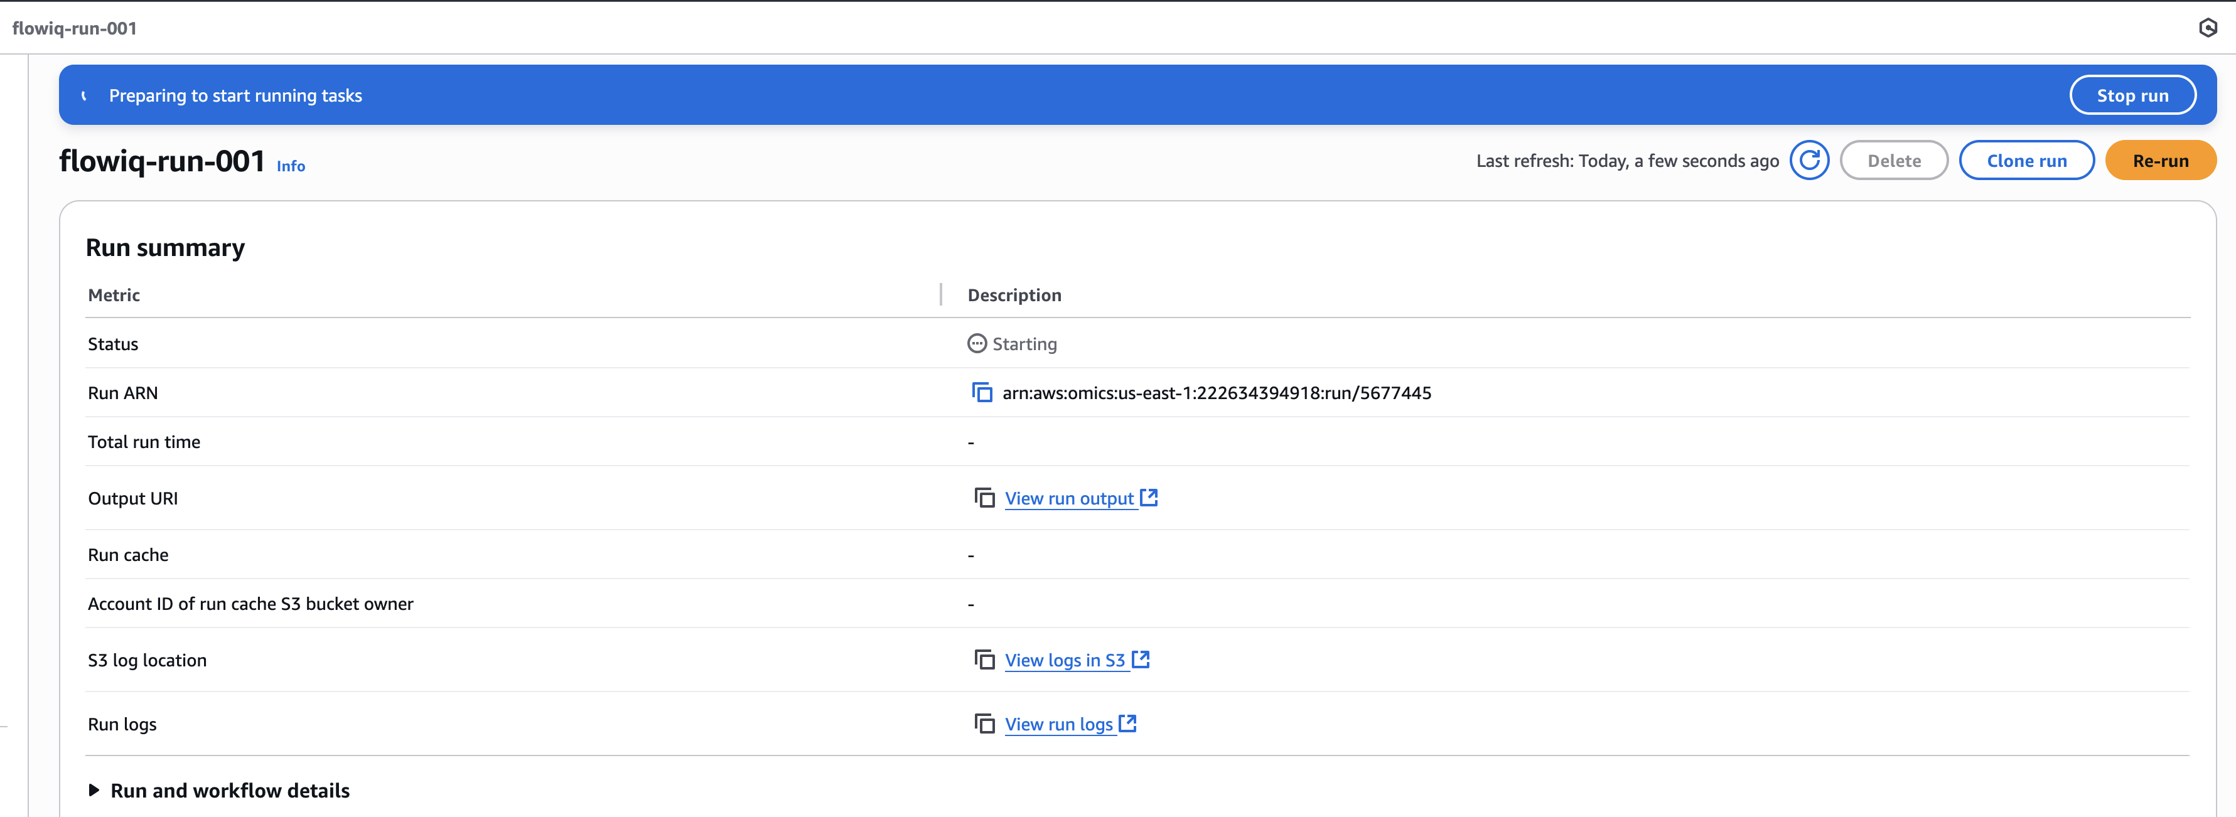The image size is (2236, 817).
Task: Copy the Output URI
Action: tap(984, 498)
